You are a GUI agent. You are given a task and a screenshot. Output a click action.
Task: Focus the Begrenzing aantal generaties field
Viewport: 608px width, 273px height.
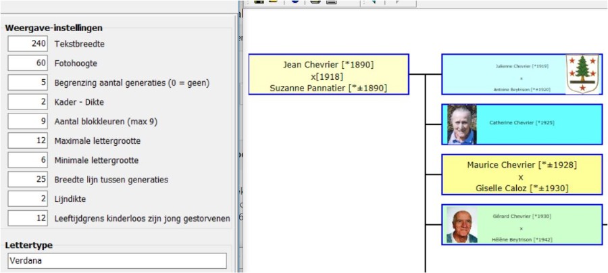28,83
